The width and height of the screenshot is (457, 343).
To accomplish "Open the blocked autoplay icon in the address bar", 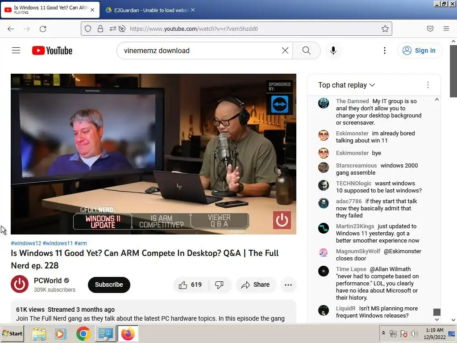I will (x=122, y=29).
